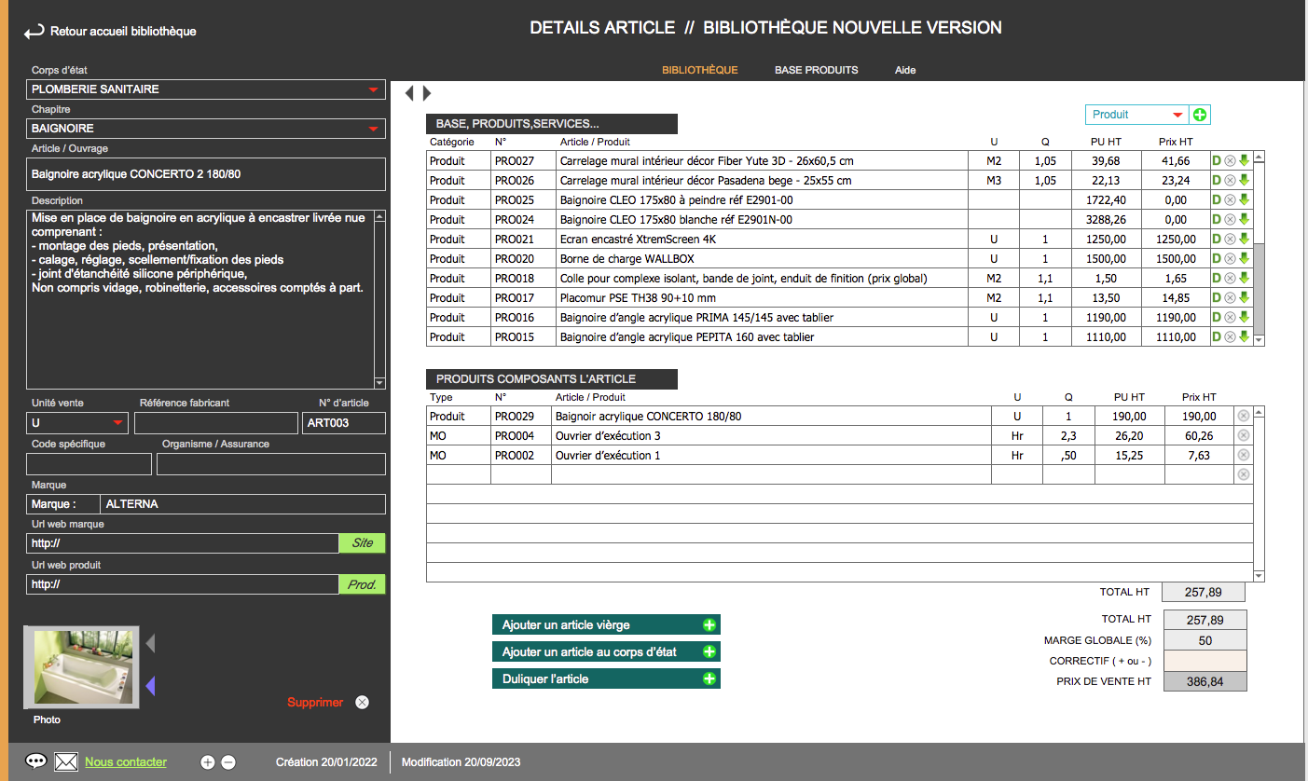The height and width of the screenshot is (781, 1308).
Task: Click green down arrow on PRO015 row
Action: [x=1243, y=336]
